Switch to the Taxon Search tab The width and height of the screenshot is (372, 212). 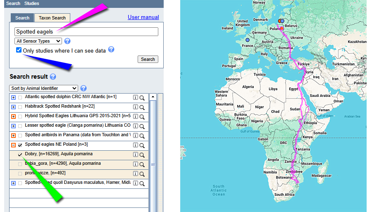tap(52, 18)
